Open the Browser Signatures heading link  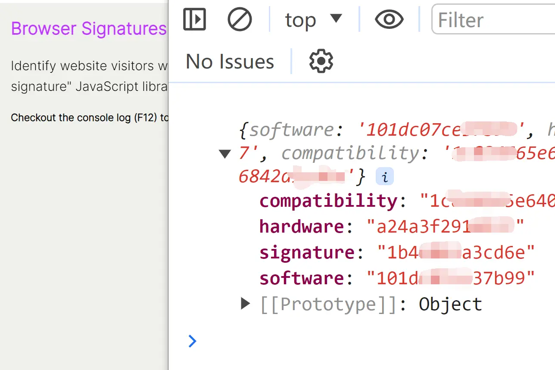pyautogui.click(x=88, y=28)
